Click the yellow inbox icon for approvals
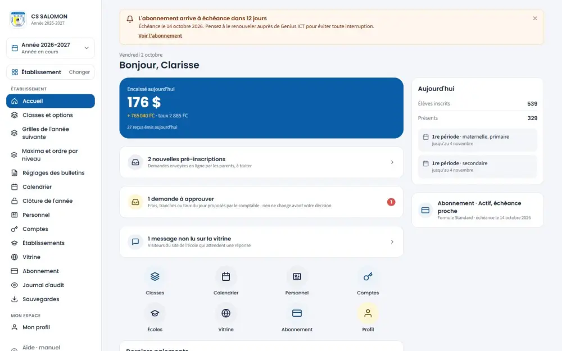The image size is (562, 351). [135, 202]
